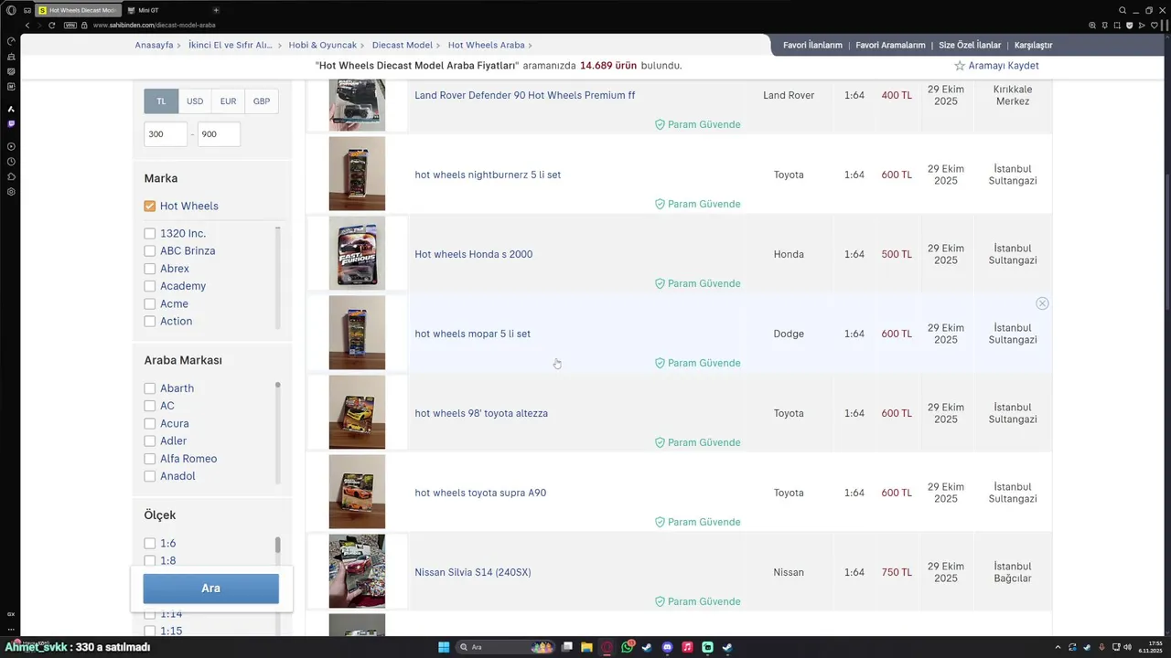Open hot wheels nightburnerz 5 li set listing
This screenshot has height=658, width=1171.
[x=488, y=175]
